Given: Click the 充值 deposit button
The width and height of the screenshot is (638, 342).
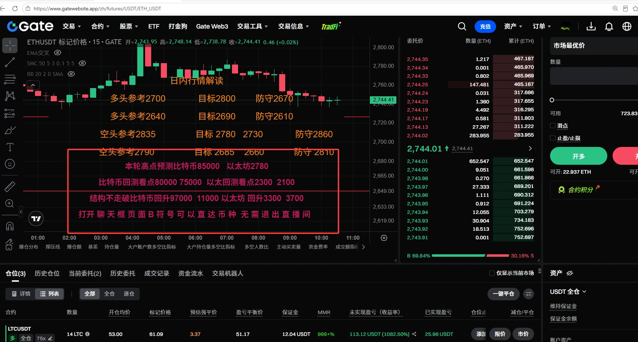Looking at the screenshot, I should [485, 26].
